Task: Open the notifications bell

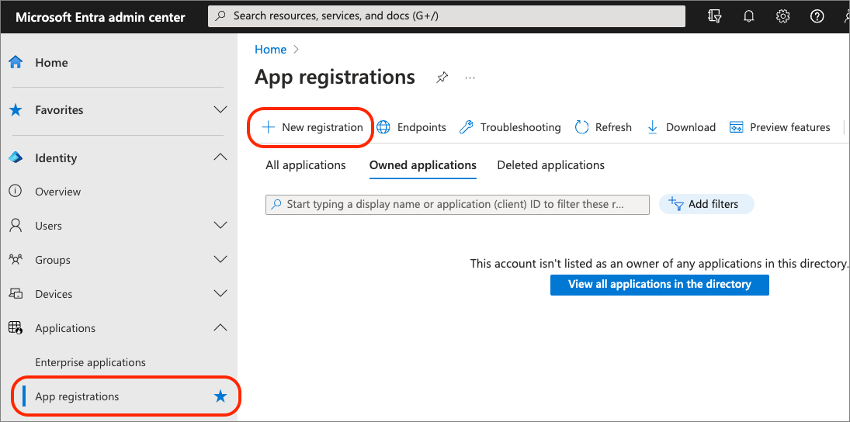Action: point(749,16)
